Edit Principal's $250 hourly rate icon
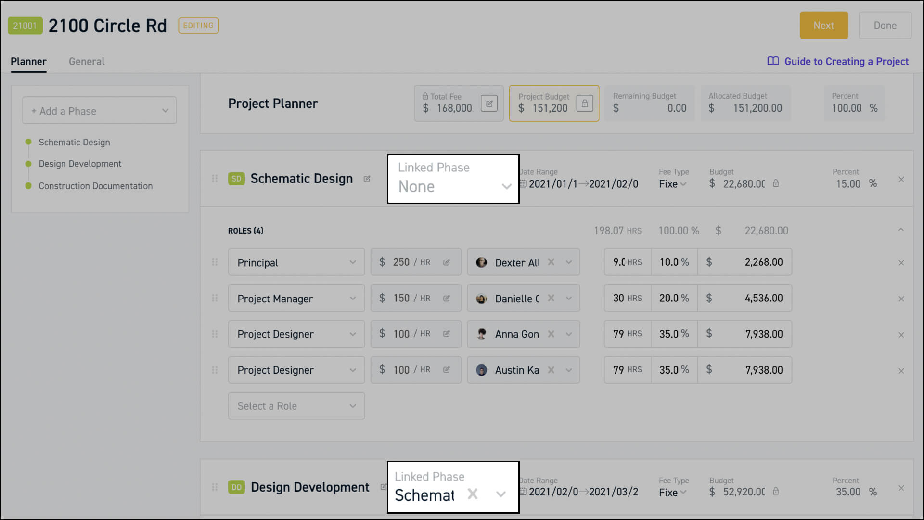Viewport: 924px width, 520px height. point(447,262)
